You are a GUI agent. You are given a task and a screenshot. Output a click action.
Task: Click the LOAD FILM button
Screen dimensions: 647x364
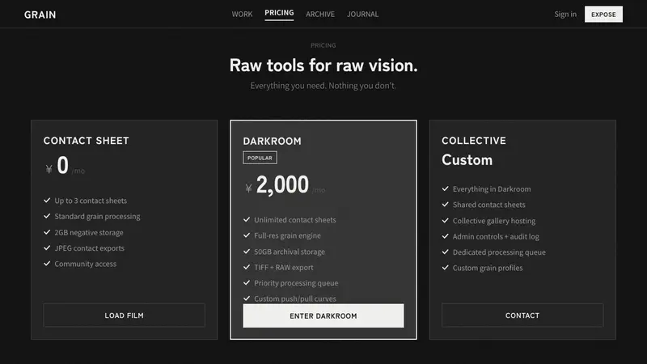(125, 315)
